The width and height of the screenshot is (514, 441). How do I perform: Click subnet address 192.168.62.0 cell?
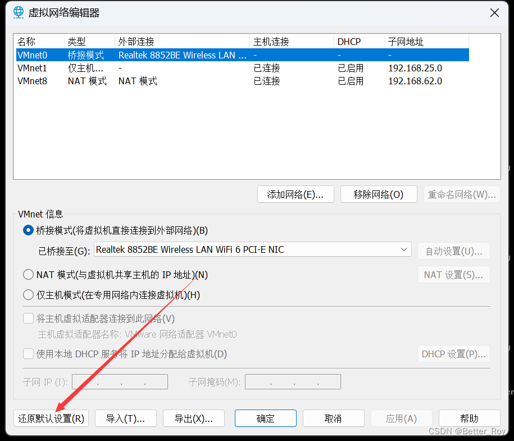point(415,81)
